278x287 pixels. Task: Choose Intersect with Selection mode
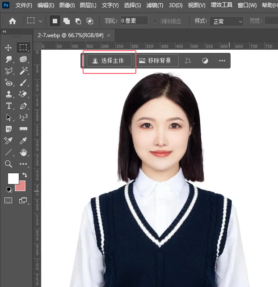[90, 21]
